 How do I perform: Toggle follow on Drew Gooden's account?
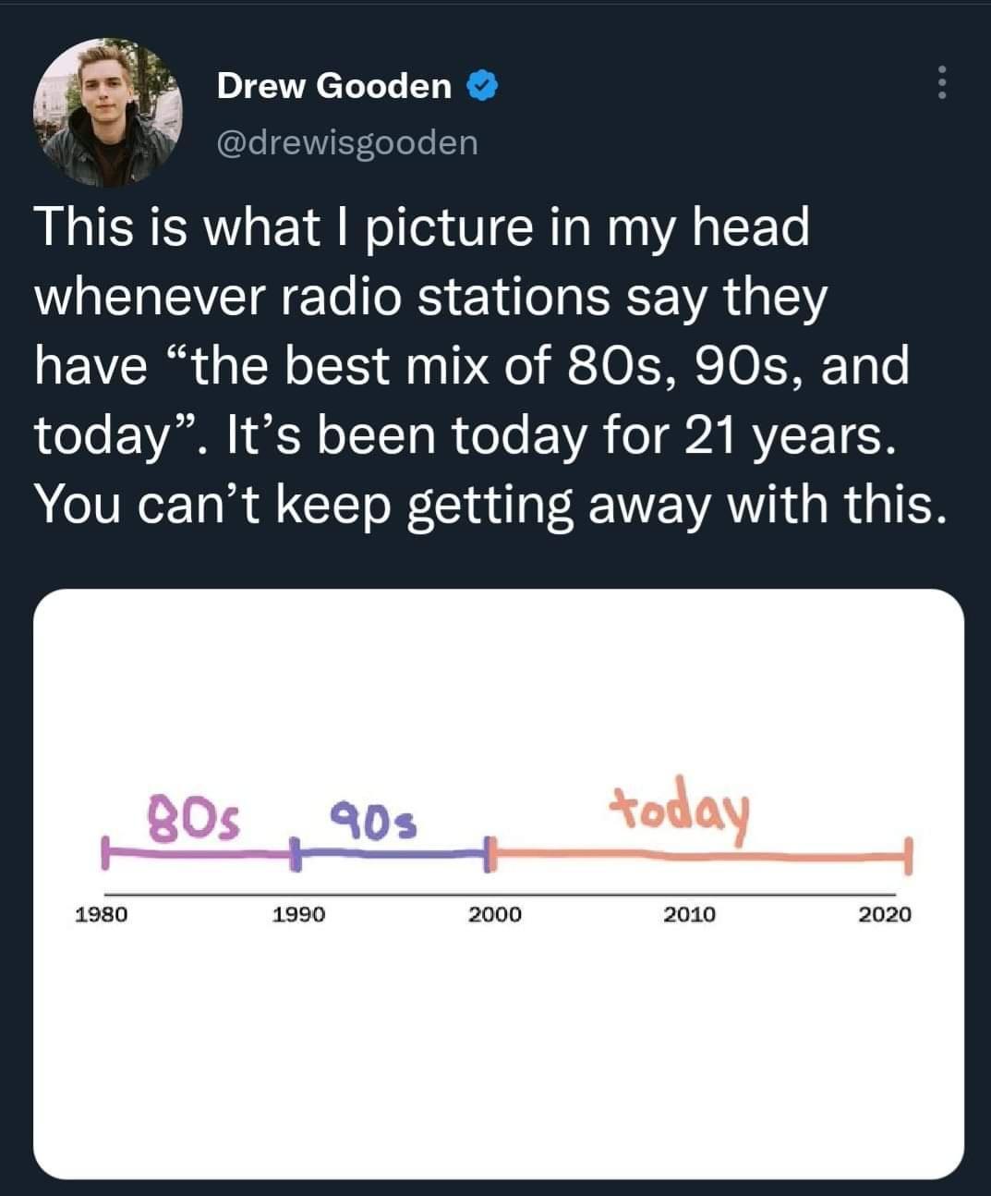pos(332,86)
